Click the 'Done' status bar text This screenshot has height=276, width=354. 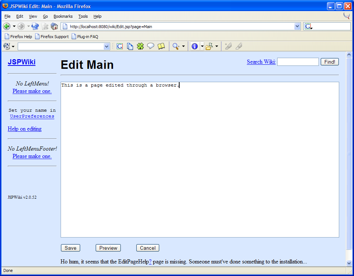(8, 270)
